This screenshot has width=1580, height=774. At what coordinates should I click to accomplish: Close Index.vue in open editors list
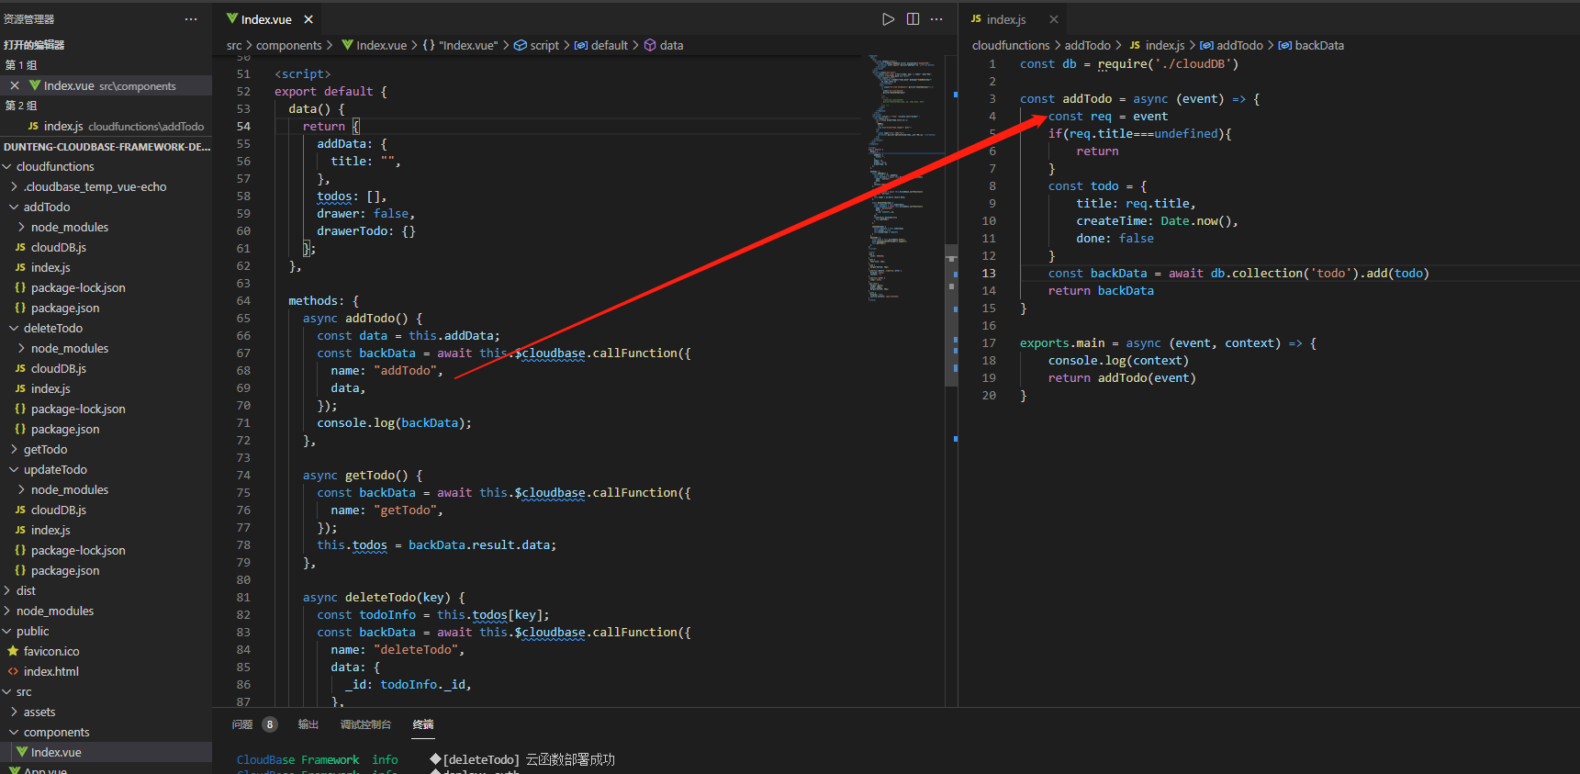(15, 85)
